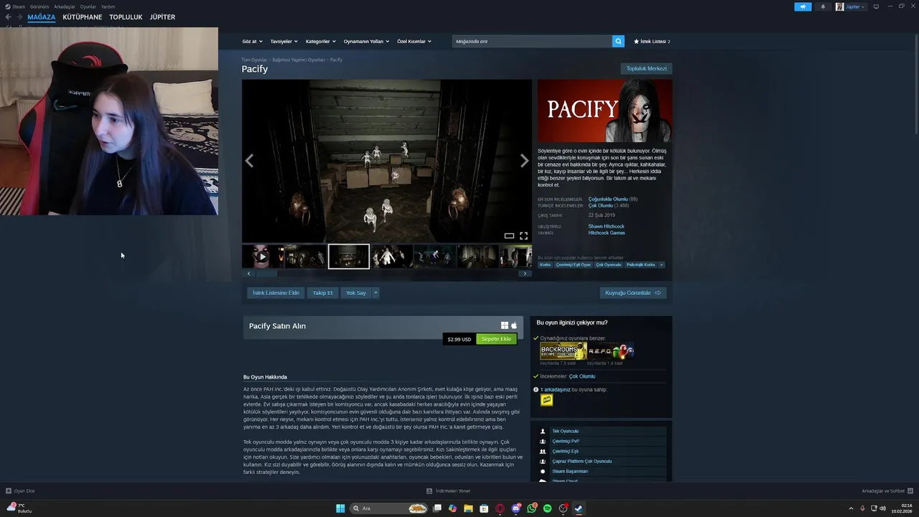Image resolution: width=919 pixels, height=517 pixels.
Task: Click the Tüm Oyunlar breadcrumb link
Action: click(x=254, y=60)
